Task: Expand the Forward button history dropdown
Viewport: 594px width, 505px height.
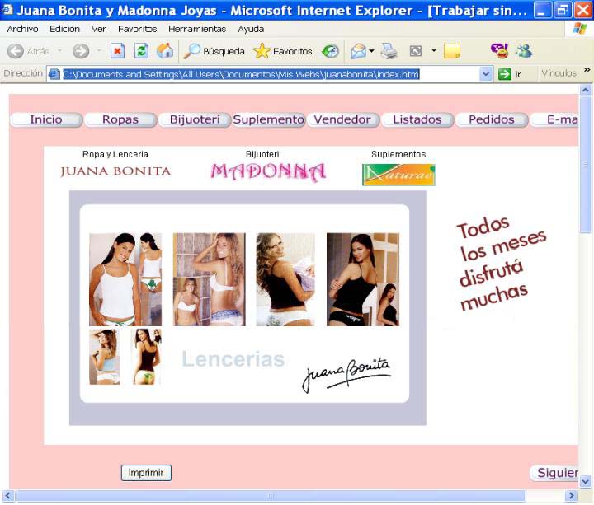Action: tap(99, 51)
